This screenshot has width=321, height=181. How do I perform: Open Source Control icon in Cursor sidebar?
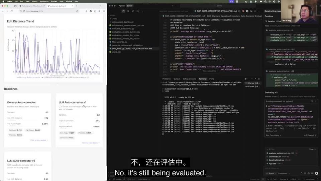(x=133, y=11)
